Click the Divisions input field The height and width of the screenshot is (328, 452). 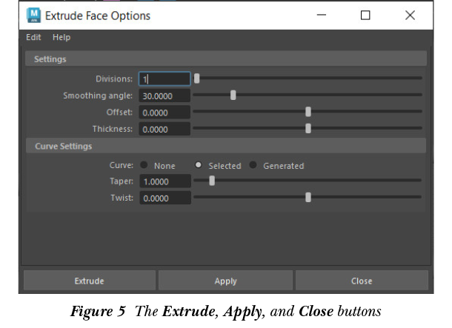click(164, 79)
